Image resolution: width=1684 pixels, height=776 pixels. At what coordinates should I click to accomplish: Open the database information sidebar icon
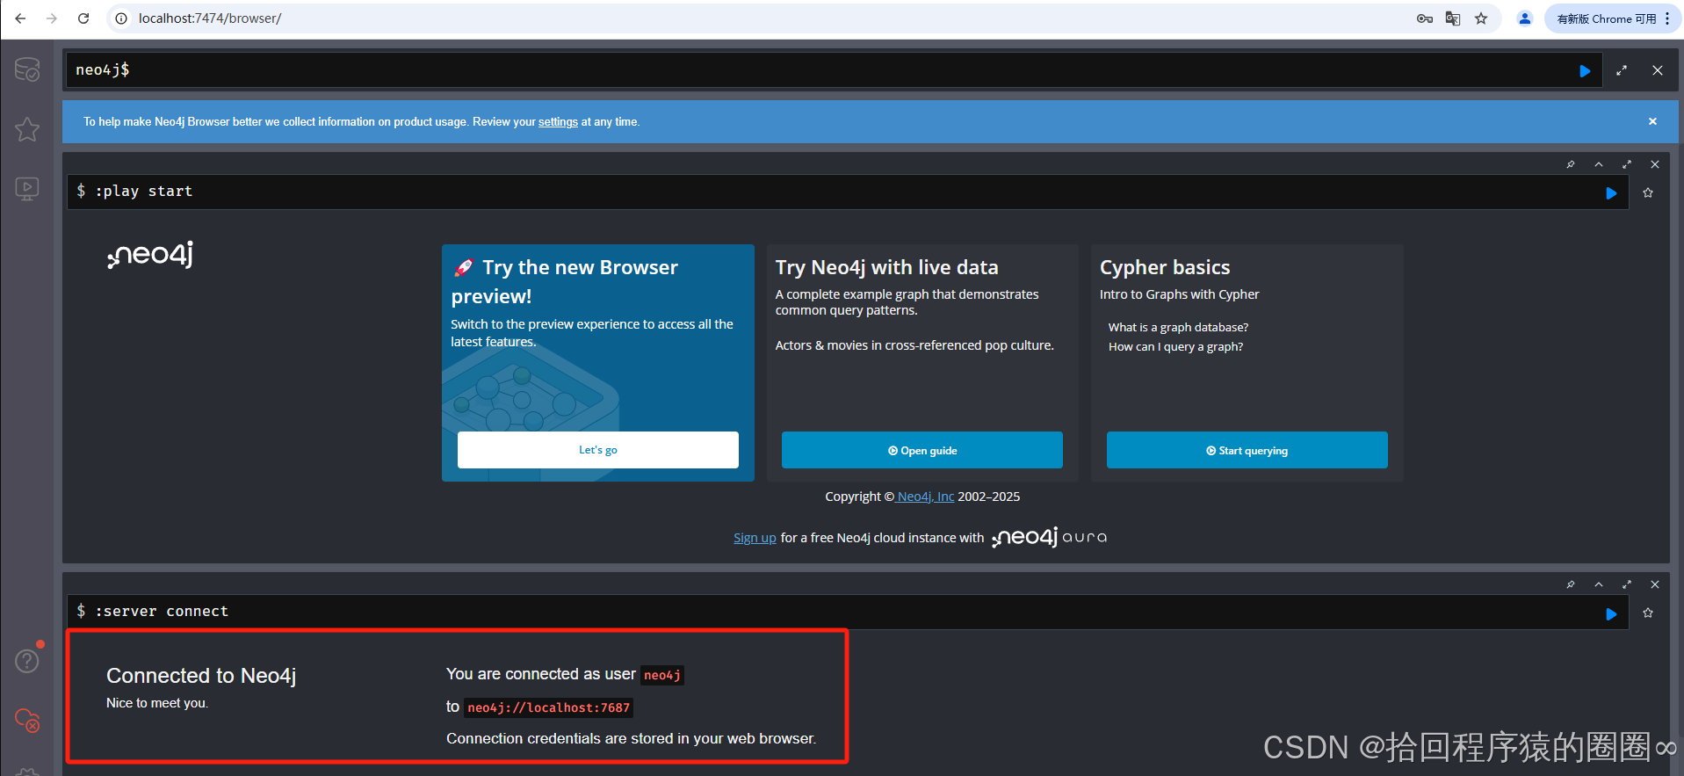point(27,69)
